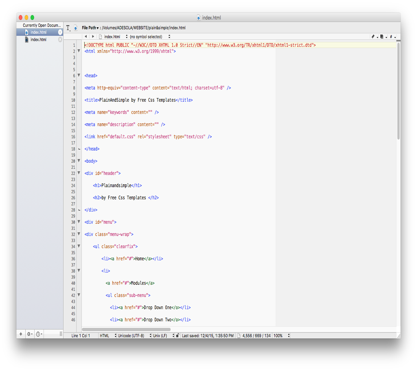Collapse the sub-menu ul fold on line 42
417x371 pixels.
[79, 295]
